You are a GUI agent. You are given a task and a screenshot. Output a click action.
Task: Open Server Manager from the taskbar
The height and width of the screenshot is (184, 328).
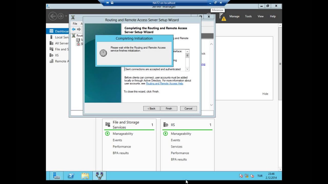click(56, 176)
